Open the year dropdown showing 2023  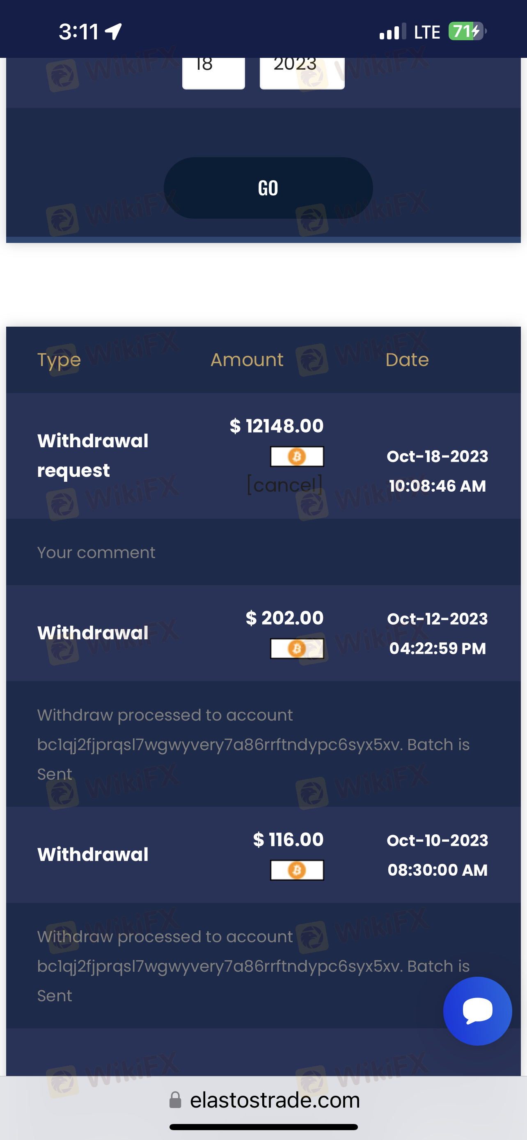(302, 73)
